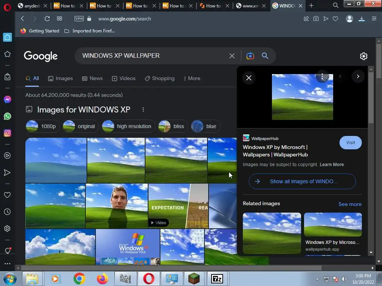Select the high resolution filter chip
The image size is (382, 286).
click(128, 127)
